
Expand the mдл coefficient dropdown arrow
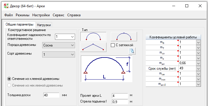click(198, 63)
